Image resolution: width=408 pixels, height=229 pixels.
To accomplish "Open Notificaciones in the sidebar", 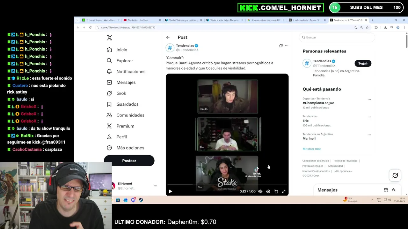I will 126,72.
